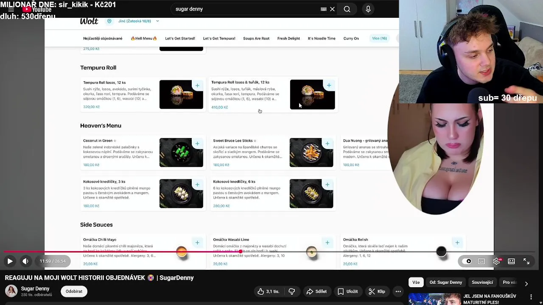This screenshot has width=543, height=305.
Task: Open 'Nejčastěji objednávané' menu category
Action: click(x=103, y=39)
